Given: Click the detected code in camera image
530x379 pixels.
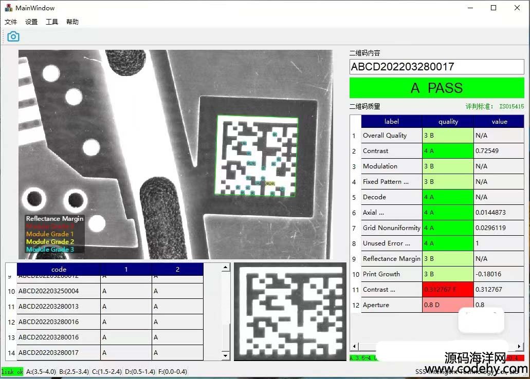Looking at the screenshot, I should click(256, 156).
